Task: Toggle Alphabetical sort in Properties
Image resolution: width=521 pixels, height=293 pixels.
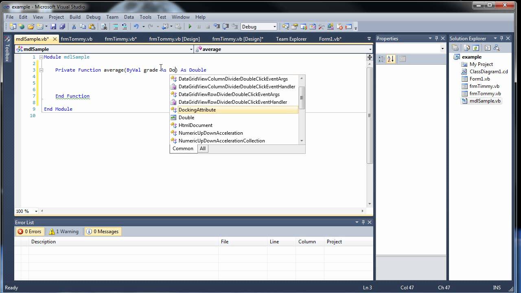Action: tap(391, 59)
